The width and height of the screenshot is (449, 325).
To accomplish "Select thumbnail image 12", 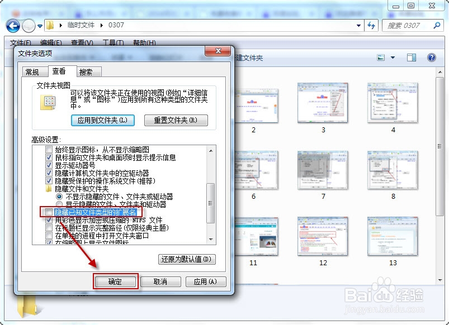I will coord(323,237).
